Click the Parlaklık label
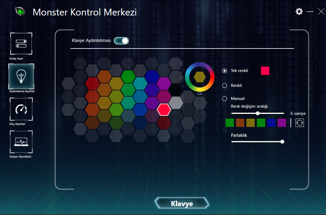Viewport: 326px width, 215px height. 239,135
